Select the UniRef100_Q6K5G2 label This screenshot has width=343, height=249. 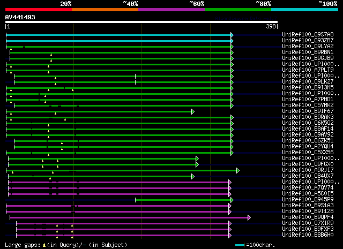coord(308,123)
